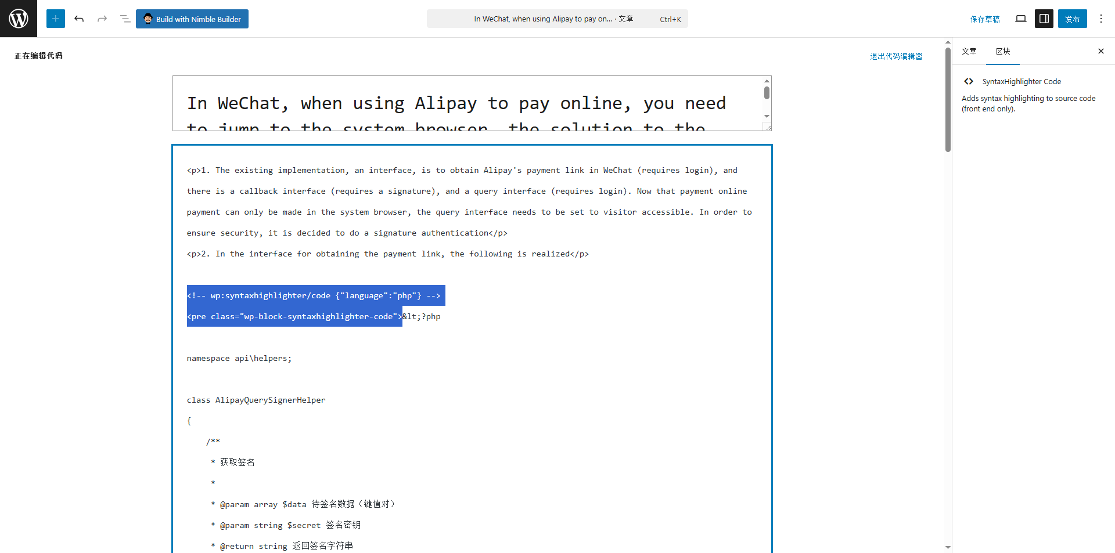Open the command palette from the title bar
This screenshot has height=553, width=1115.
tap(557, 19)
